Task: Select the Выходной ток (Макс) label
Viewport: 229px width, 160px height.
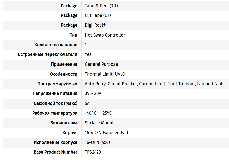Action: (56, 103)
